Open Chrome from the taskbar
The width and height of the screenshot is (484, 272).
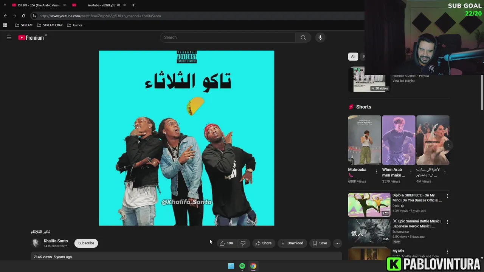(253, 266)
